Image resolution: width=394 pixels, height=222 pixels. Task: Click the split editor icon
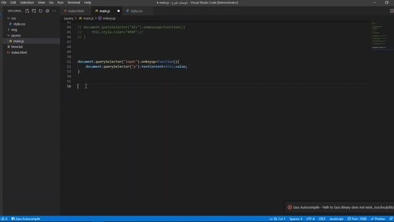[392, 11]
